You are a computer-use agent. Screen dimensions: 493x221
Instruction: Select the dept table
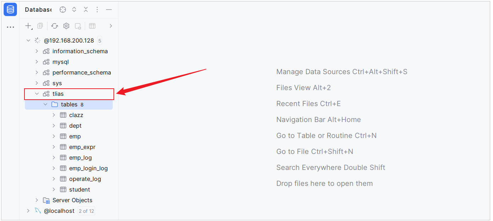pyautogui.click(x=75, y=126)
